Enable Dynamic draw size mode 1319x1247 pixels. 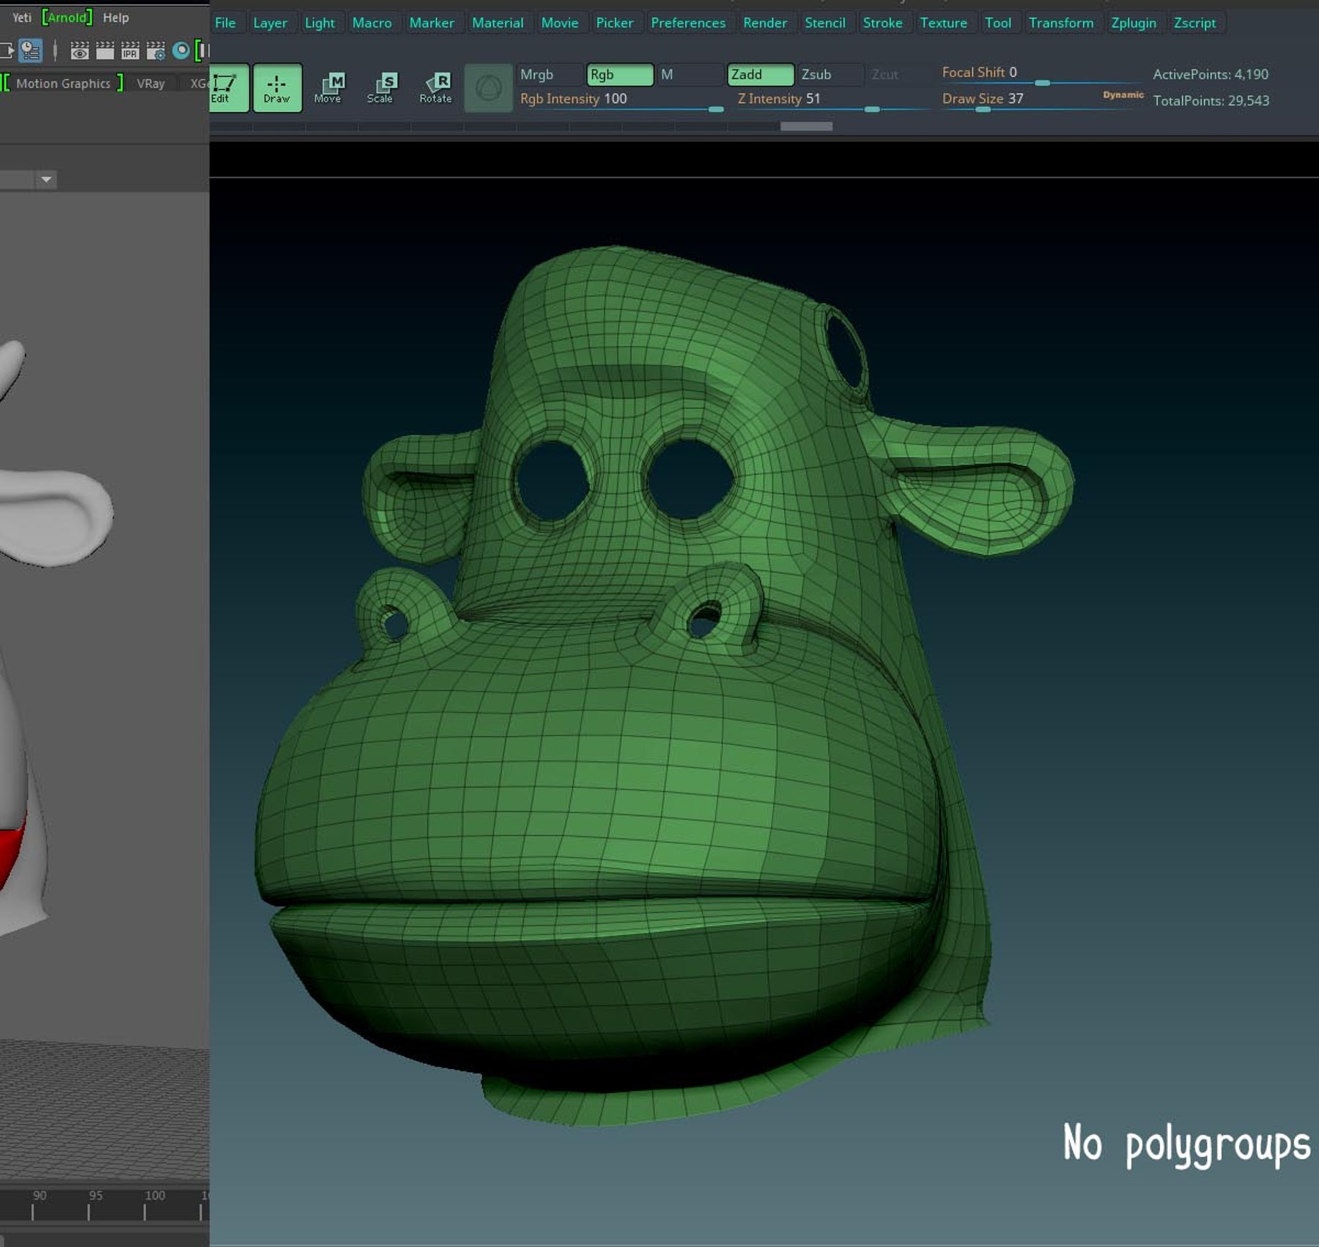tap(1123, 95)
